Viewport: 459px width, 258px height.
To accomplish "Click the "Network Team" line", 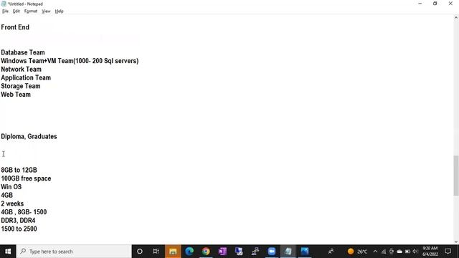I will tap(21, 70).
